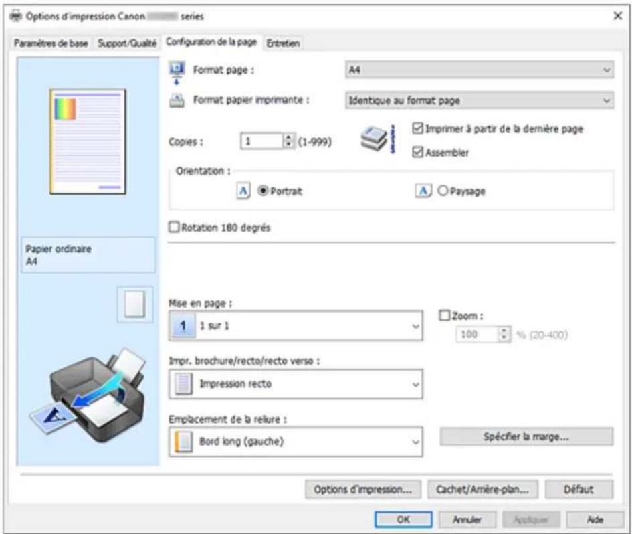
Task: Confirm with the OK button
Action: point(403,519)
